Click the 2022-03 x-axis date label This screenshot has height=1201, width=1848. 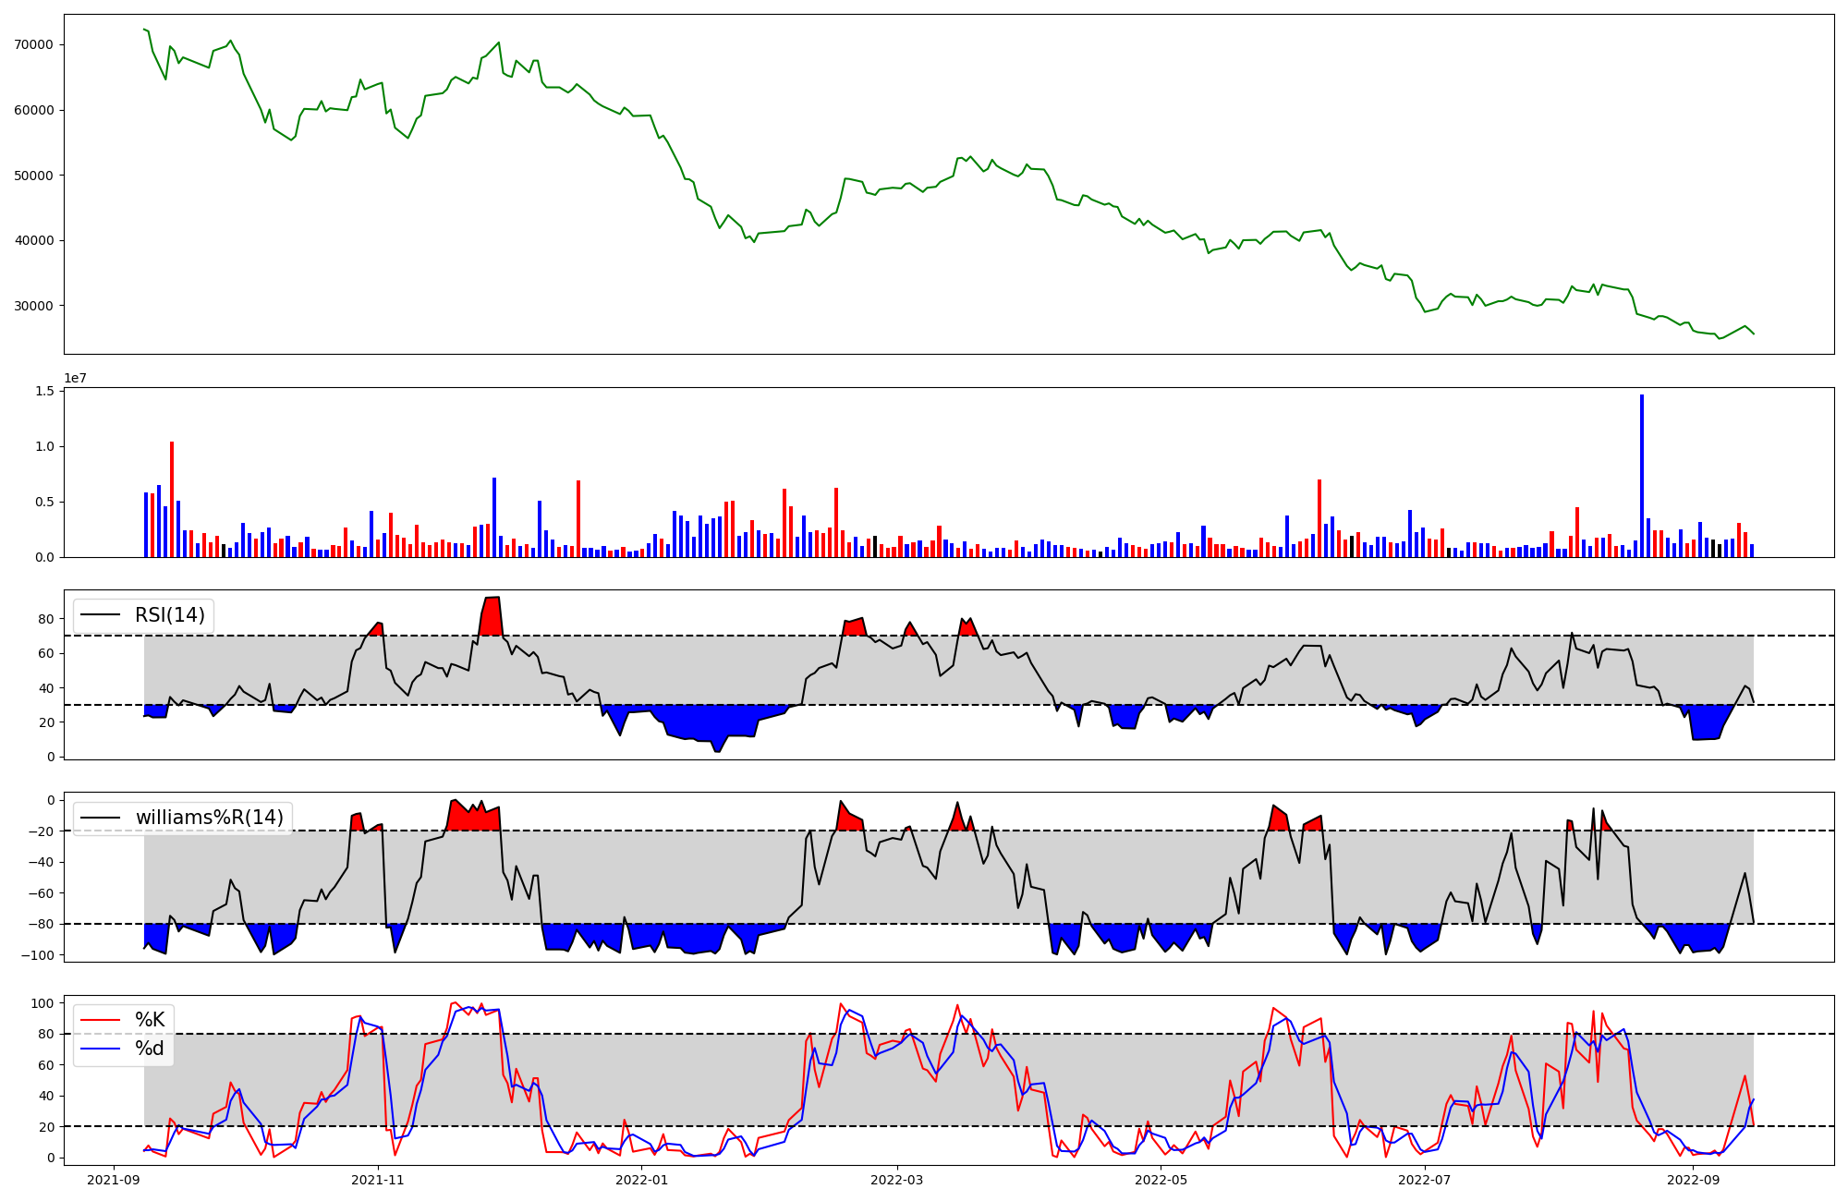[x=897, y=1180]
